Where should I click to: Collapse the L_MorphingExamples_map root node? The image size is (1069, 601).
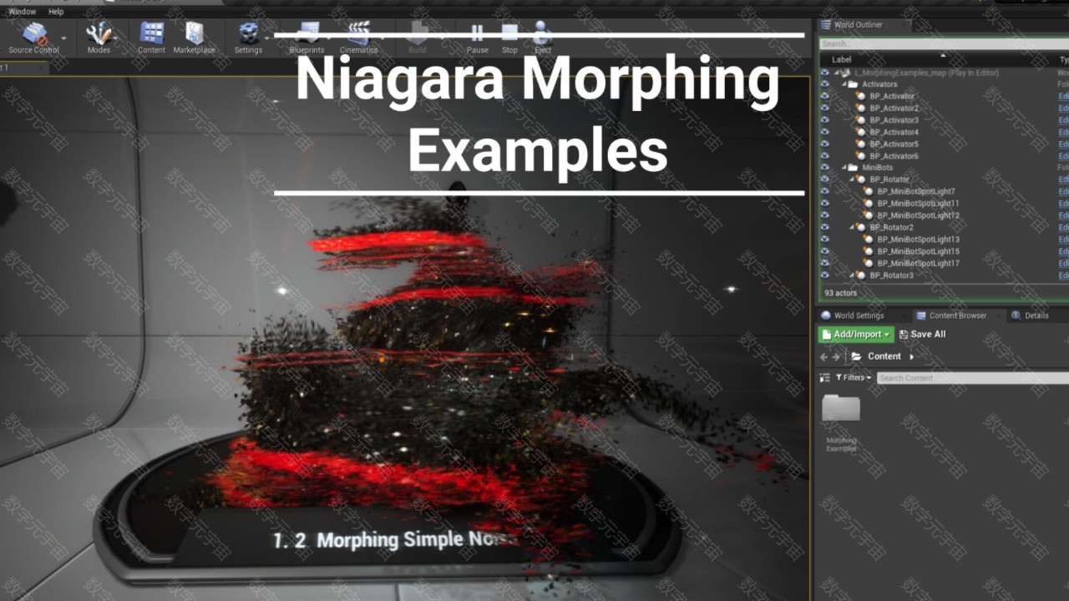point(836,73)
